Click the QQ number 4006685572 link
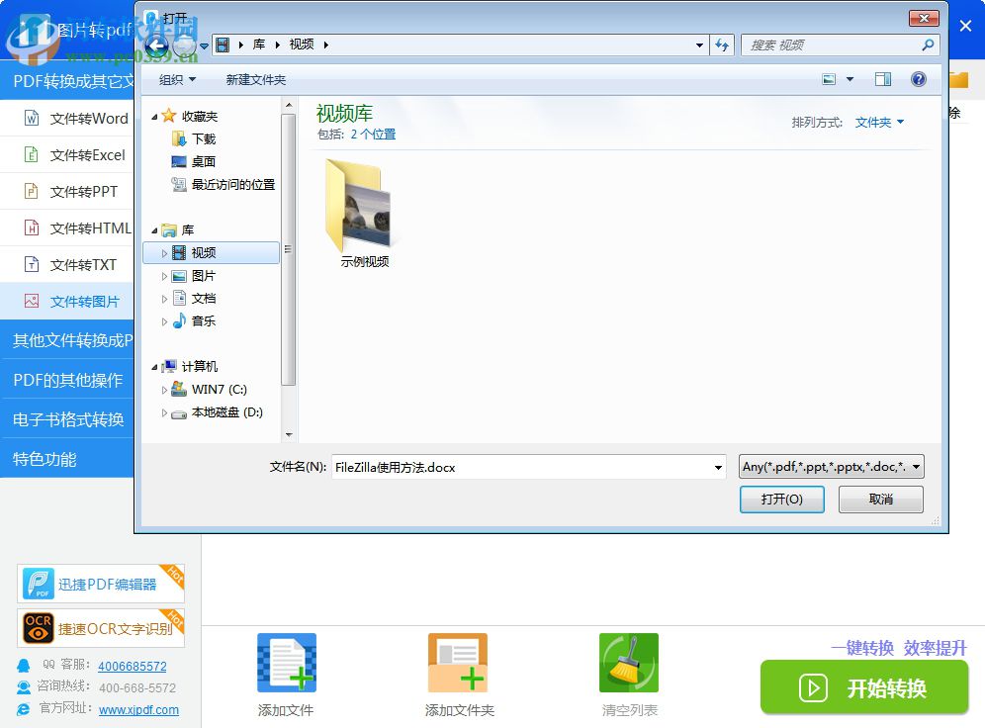985x728 pixels. 132,666
